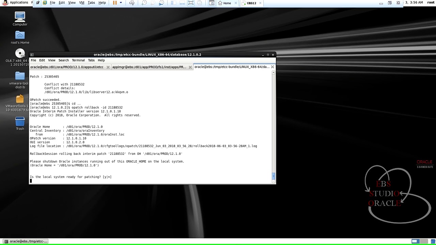The height and width of the screenshot is (245, 436).
Task: Enter full screen mode icon
Action: 191,3
